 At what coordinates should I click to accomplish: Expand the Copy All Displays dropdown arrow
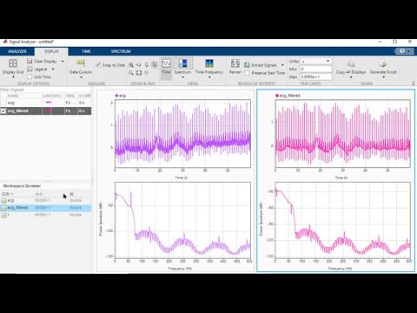[351, 77]
